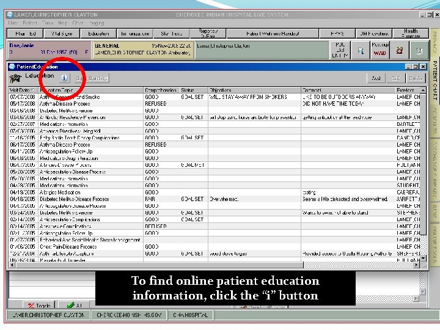Image resolution: width=440 pixels, height=330 pixels.
Task: Click the POC Lab Entry button
Action: (x=340, y=50)
